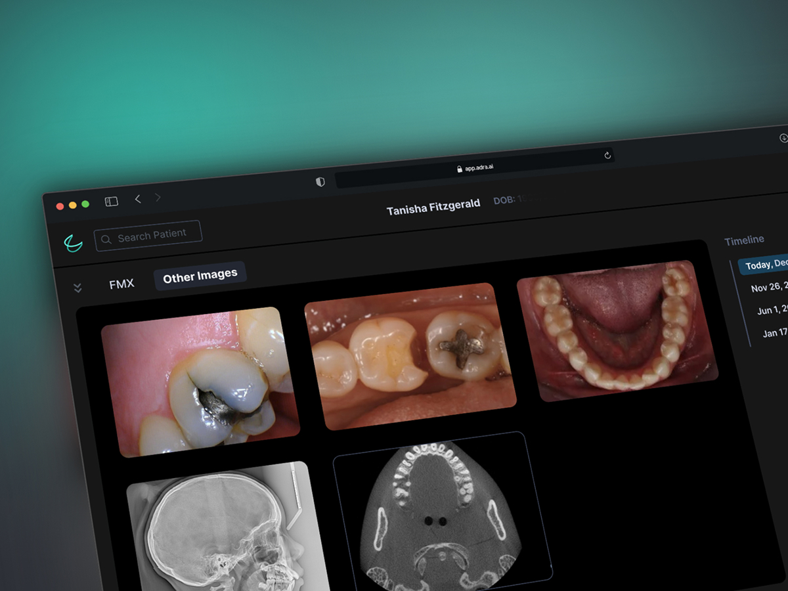Go forward with the browser forward arrow
788x591 pixels.
[x=158, y=198]
